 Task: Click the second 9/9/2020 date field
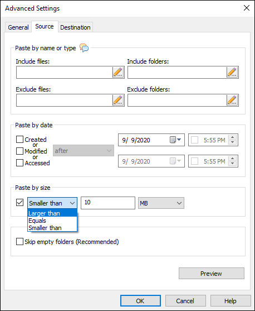(151, 161)
